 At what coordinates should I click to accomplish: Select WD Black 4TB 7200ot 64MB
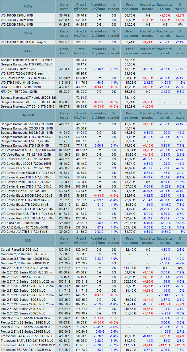point(20,223)
